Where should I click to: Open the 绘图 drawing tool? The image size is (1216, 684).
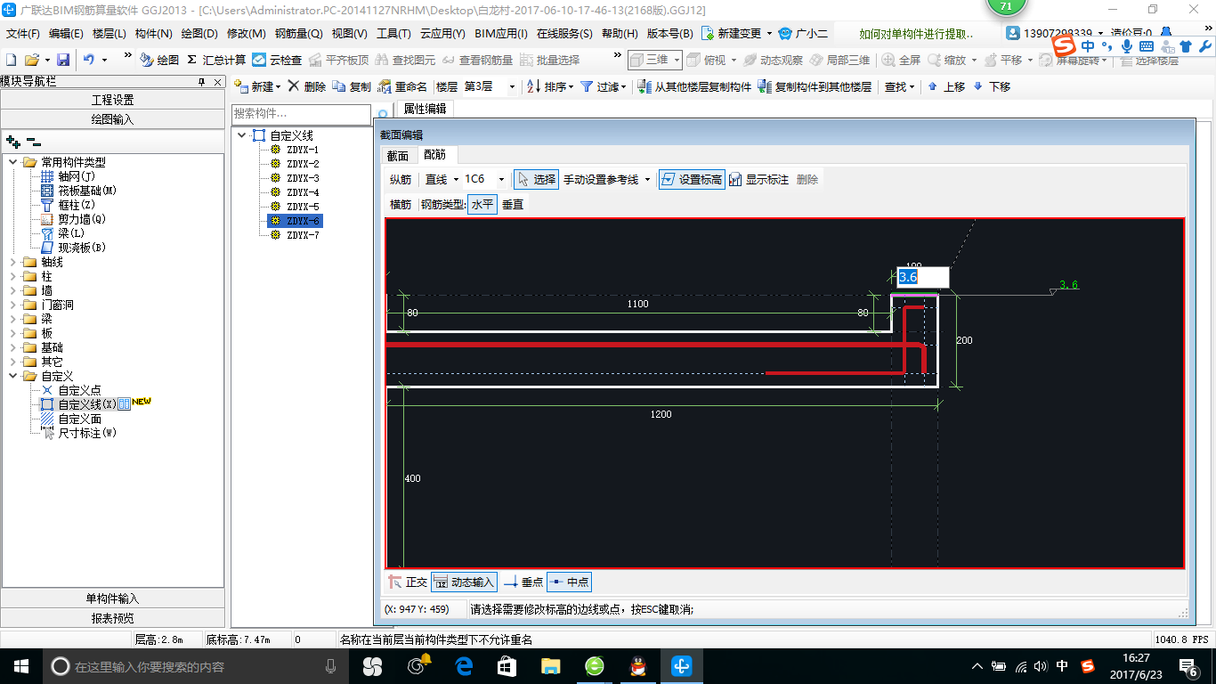(160, 60)
